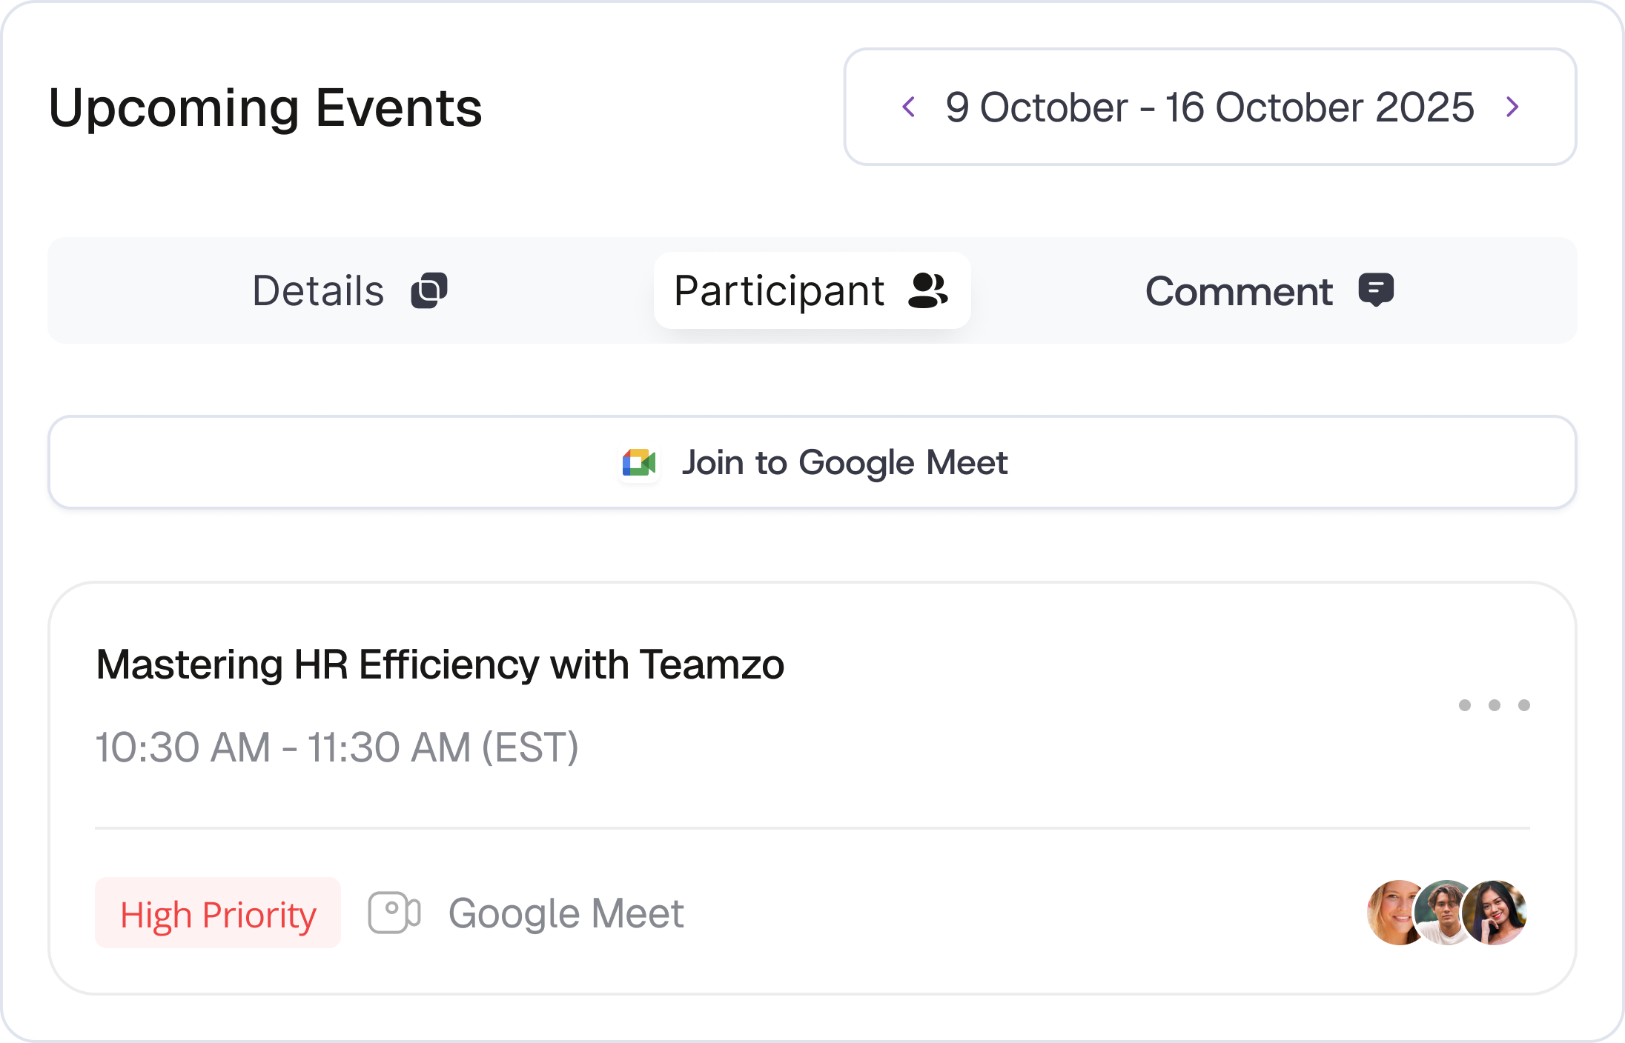Click the colorful Google Meet logo icon
1625x1043 pixels.
click(639, 463)
